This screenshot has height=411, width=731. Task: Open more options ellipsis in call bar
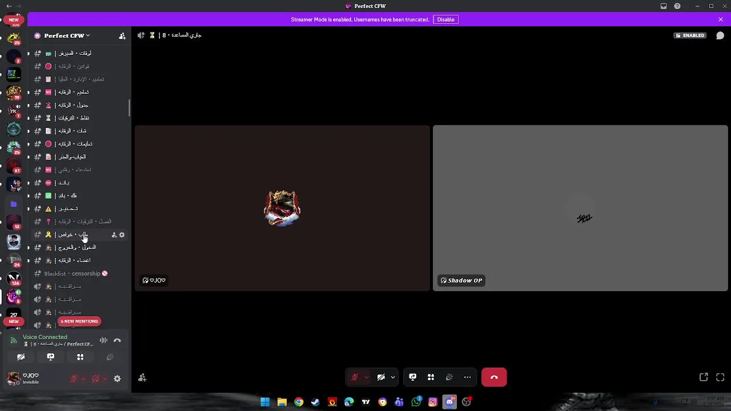(468, 377)
